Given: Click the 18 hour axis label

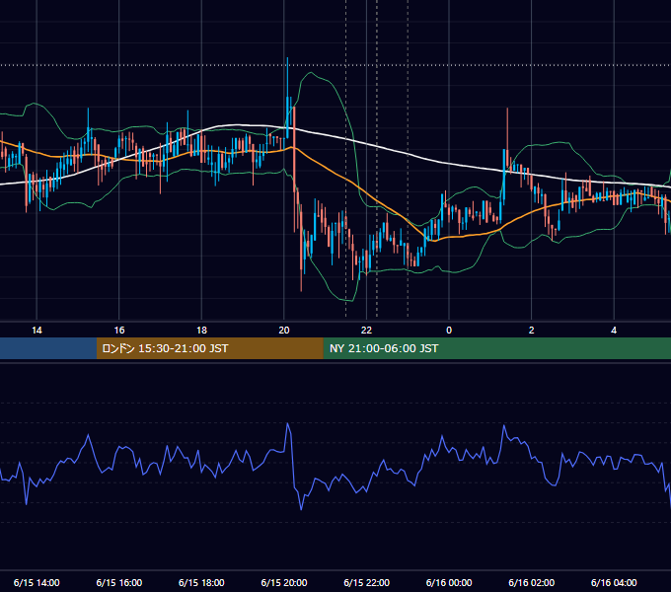Looking at the screenshot, I should pyautogui.click(x=201, y=331).
